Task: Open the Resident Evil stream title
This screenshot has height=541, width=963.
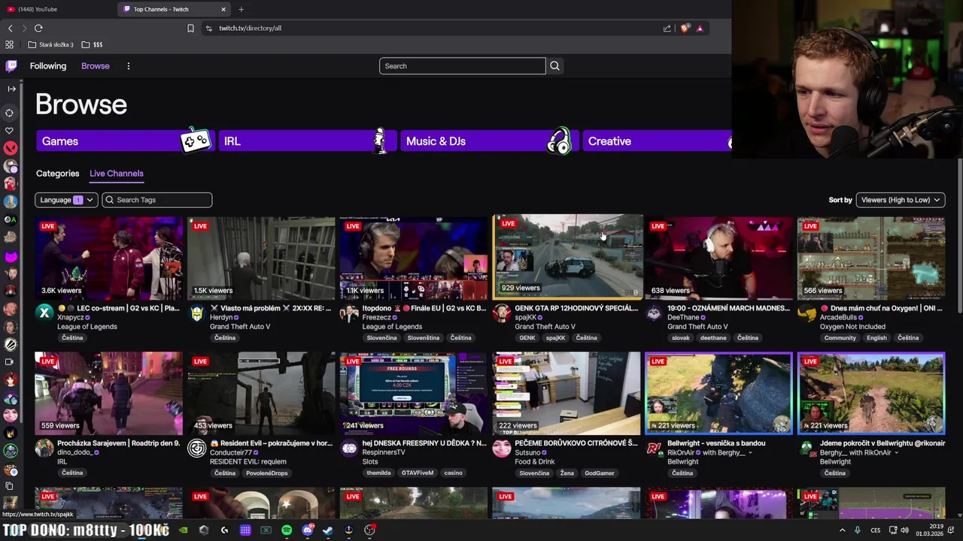Action: point(271,443)
